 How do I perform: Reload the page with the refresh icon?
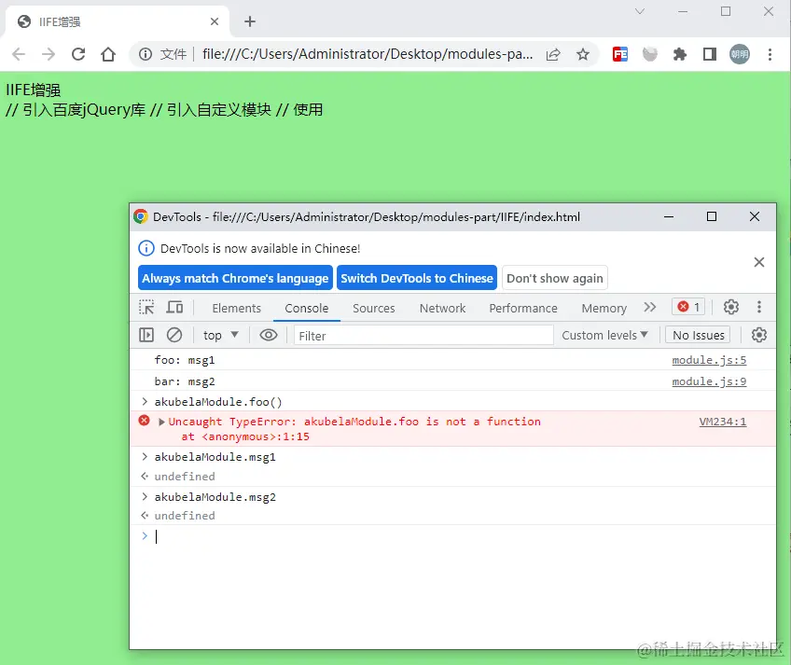(78, 54)
